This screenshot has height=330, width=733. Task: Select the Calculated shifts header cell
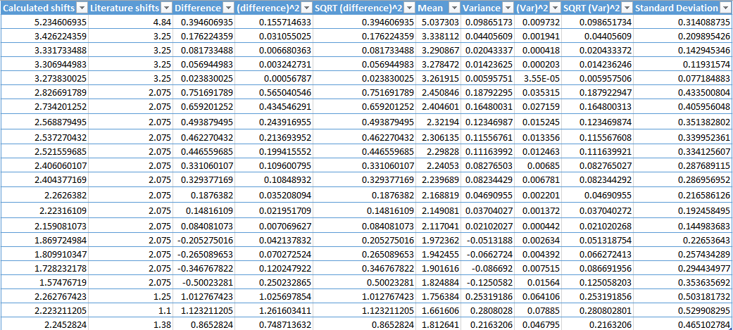[44, 8]
